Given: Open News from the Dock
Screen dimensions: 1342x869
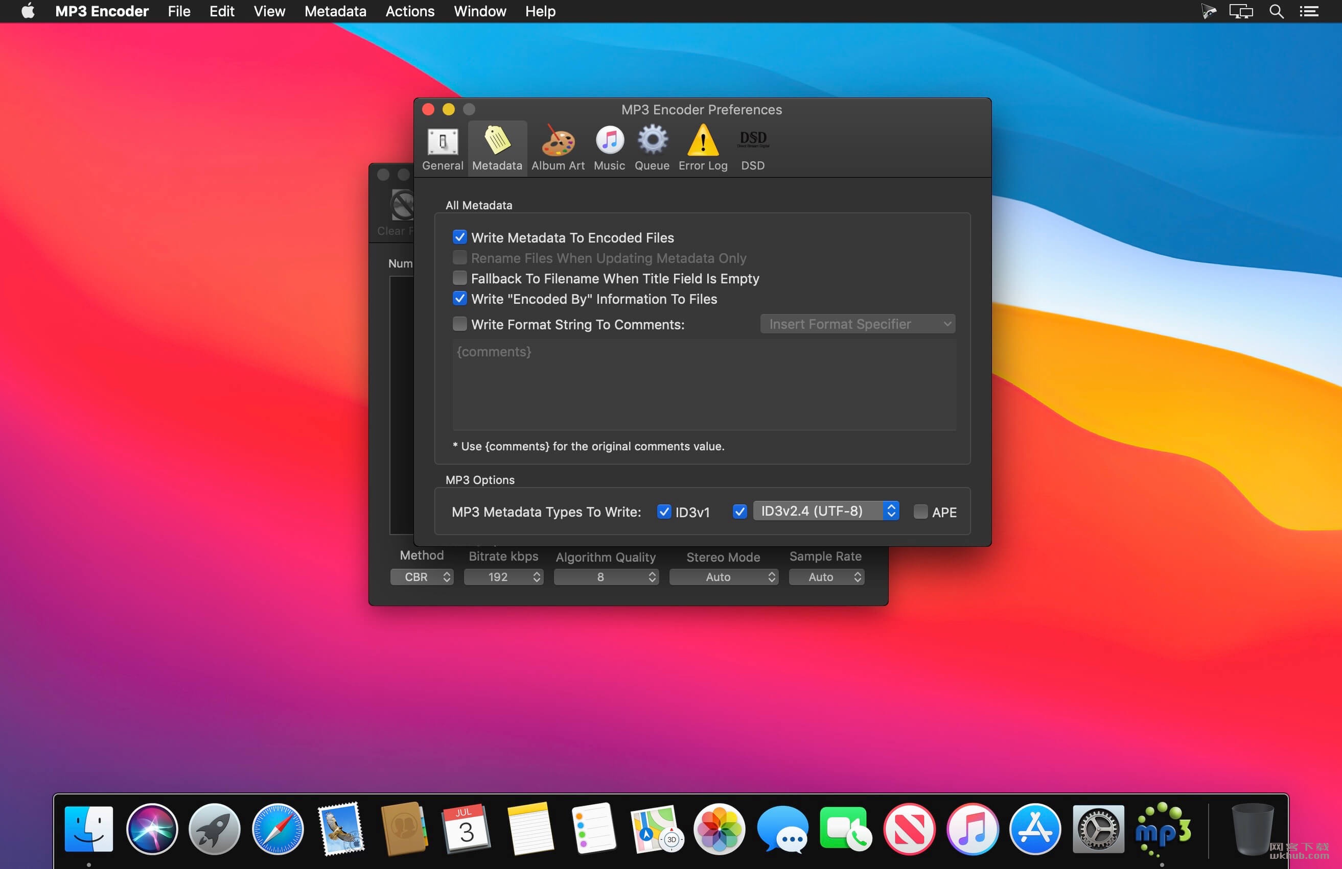Looking at the screenshot, I should 909,829.
